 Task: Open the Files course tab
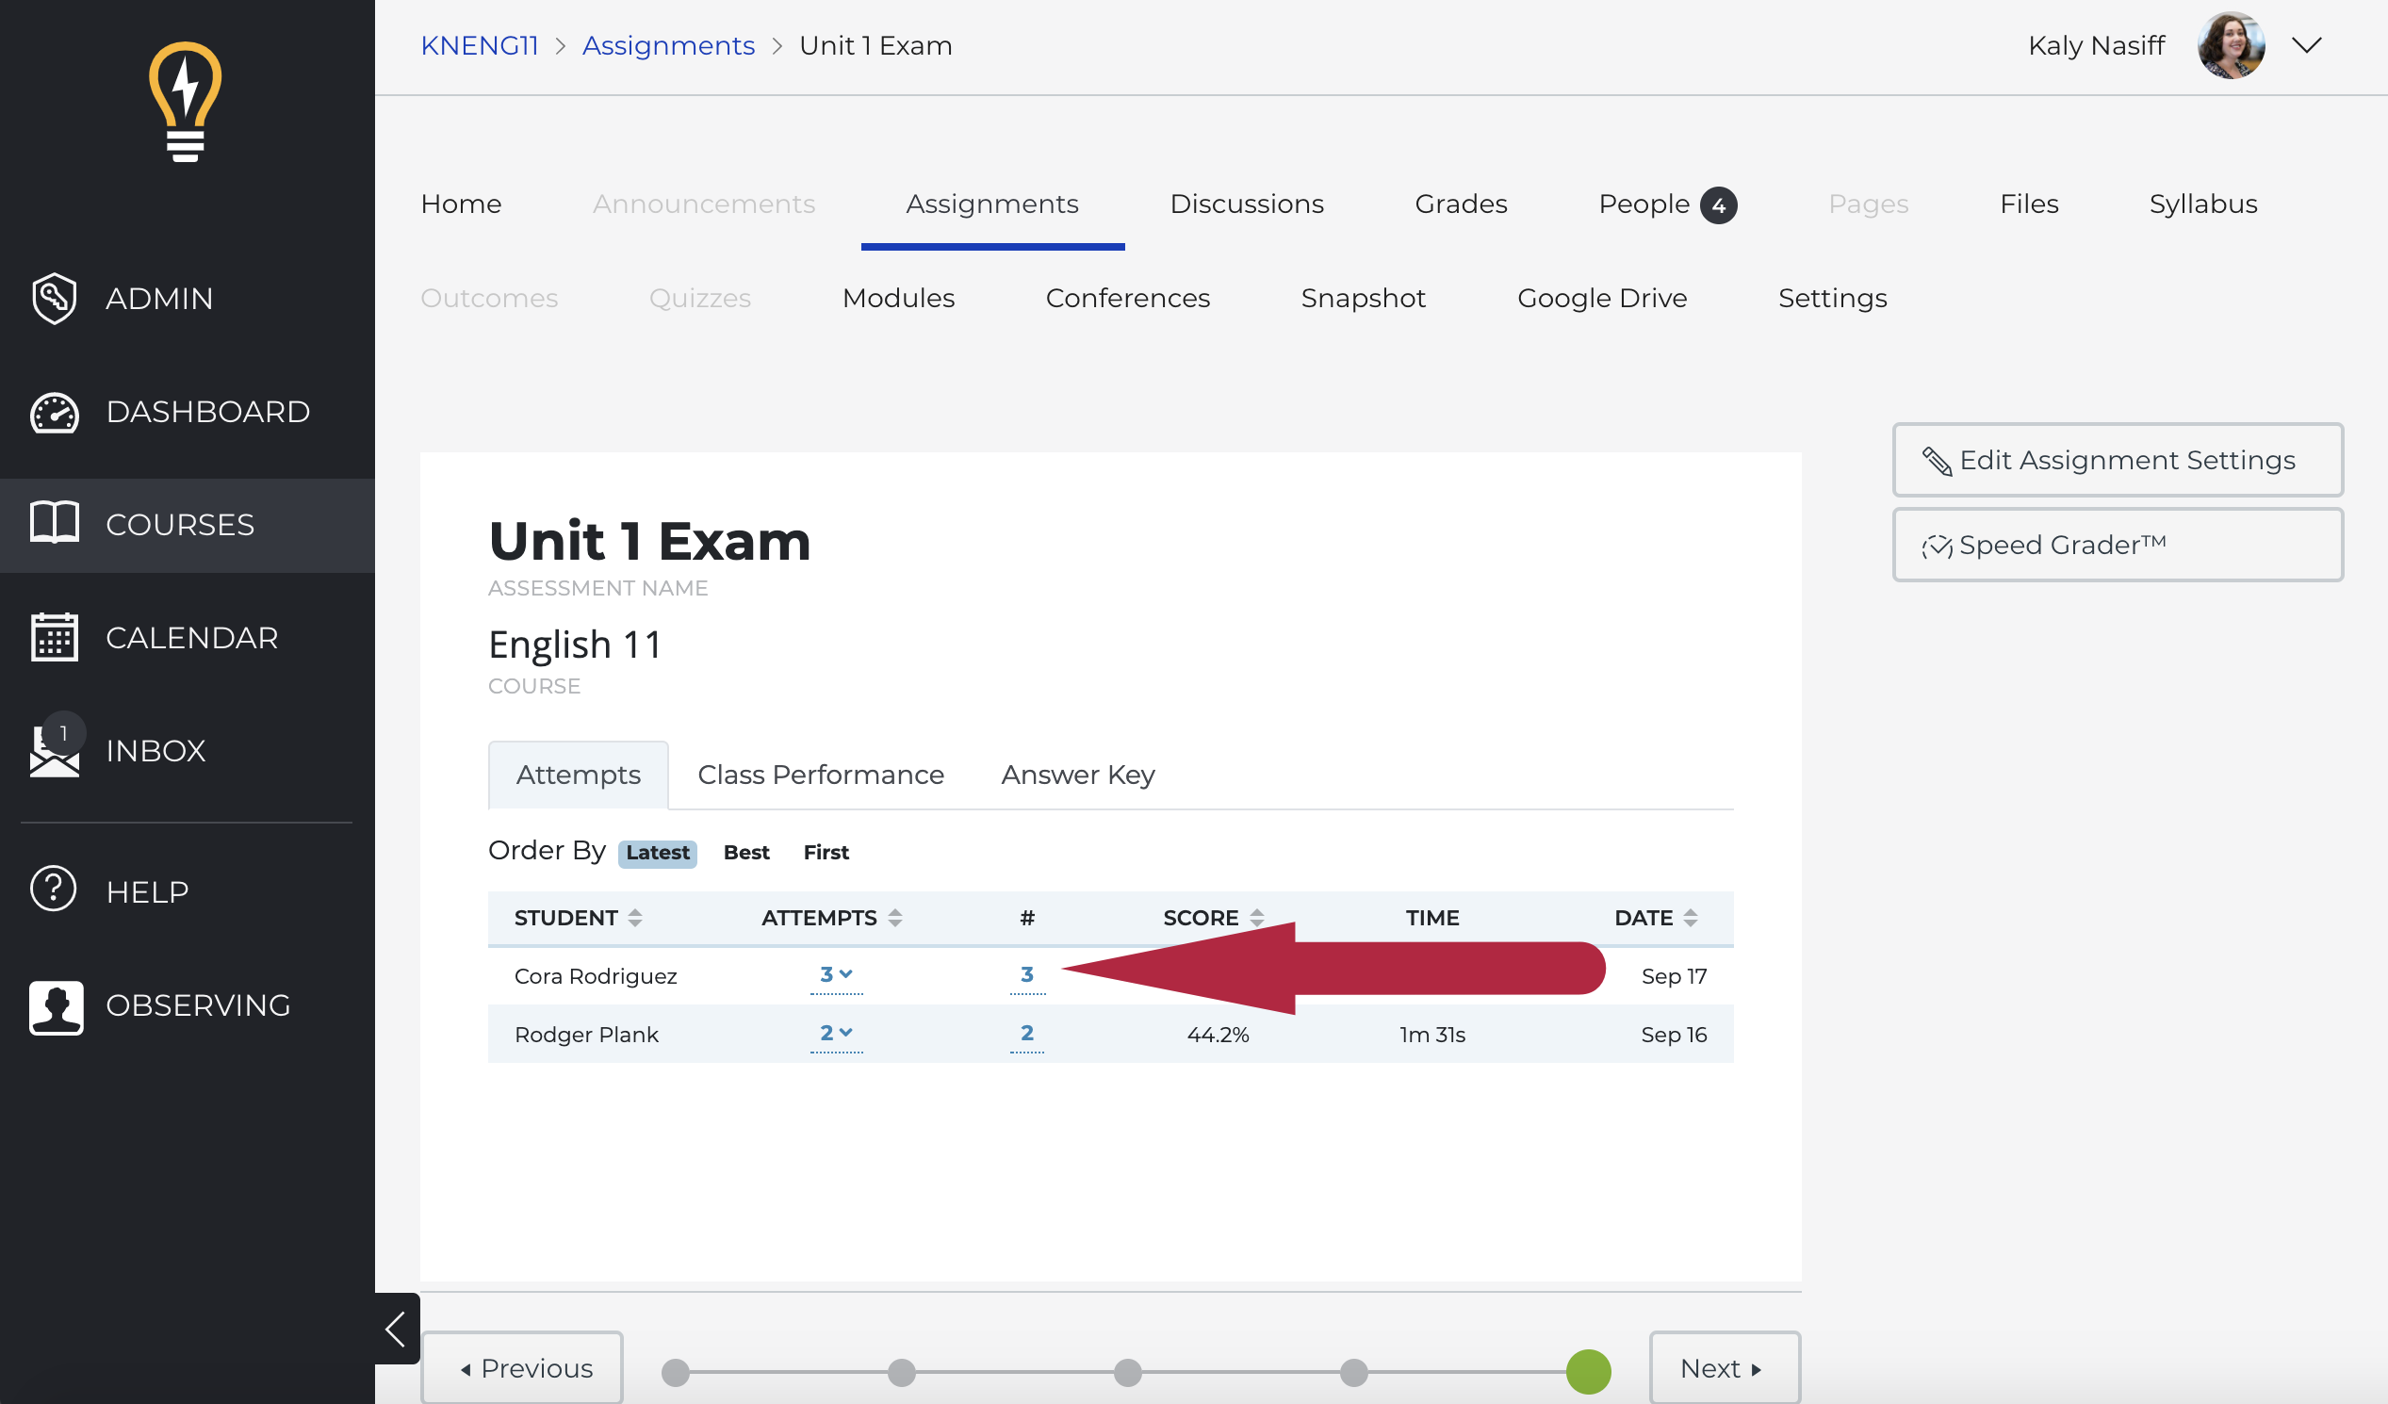point(2030,204)
